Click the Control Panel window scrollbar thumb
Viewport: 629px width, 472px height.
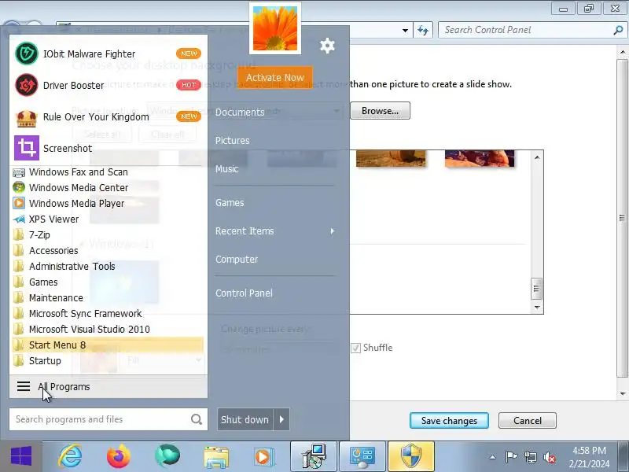pos(622,218)
